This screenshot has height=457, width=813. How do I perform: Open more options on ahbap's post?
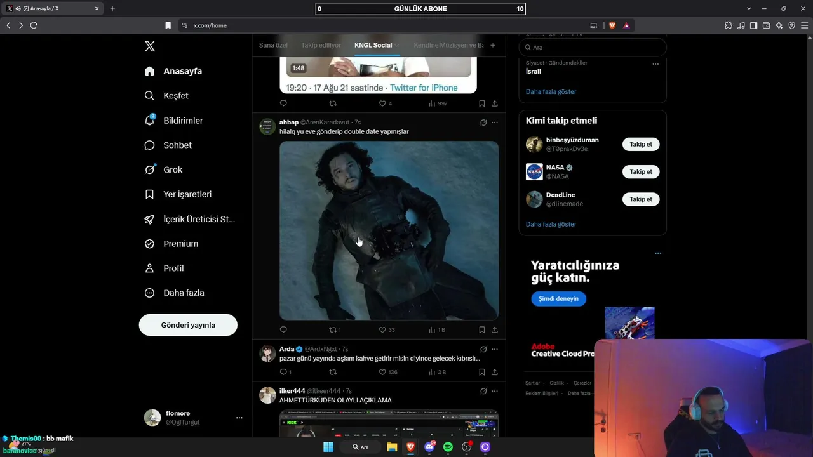click(495, 123)
